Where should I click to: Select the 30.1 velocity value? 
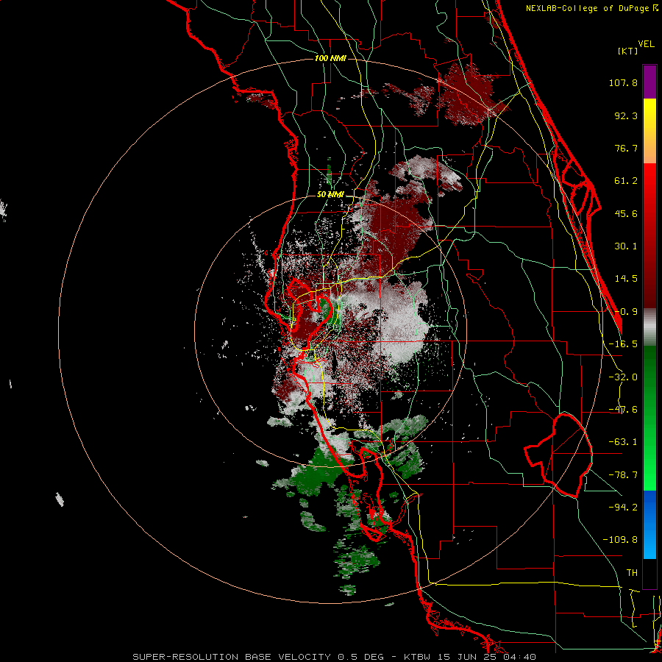[x=626, y=246]
